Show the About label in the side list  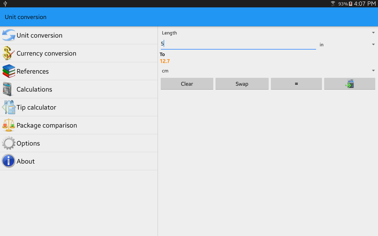(x=26, y=161)
